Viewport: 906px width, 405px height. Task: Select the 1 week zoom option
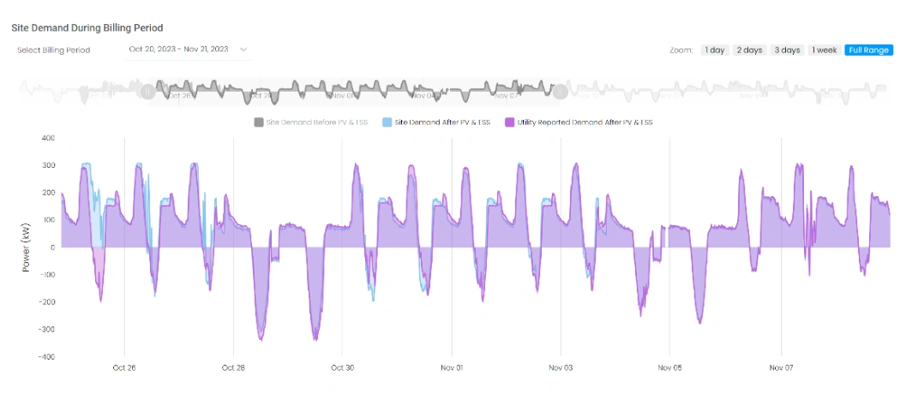823,51
